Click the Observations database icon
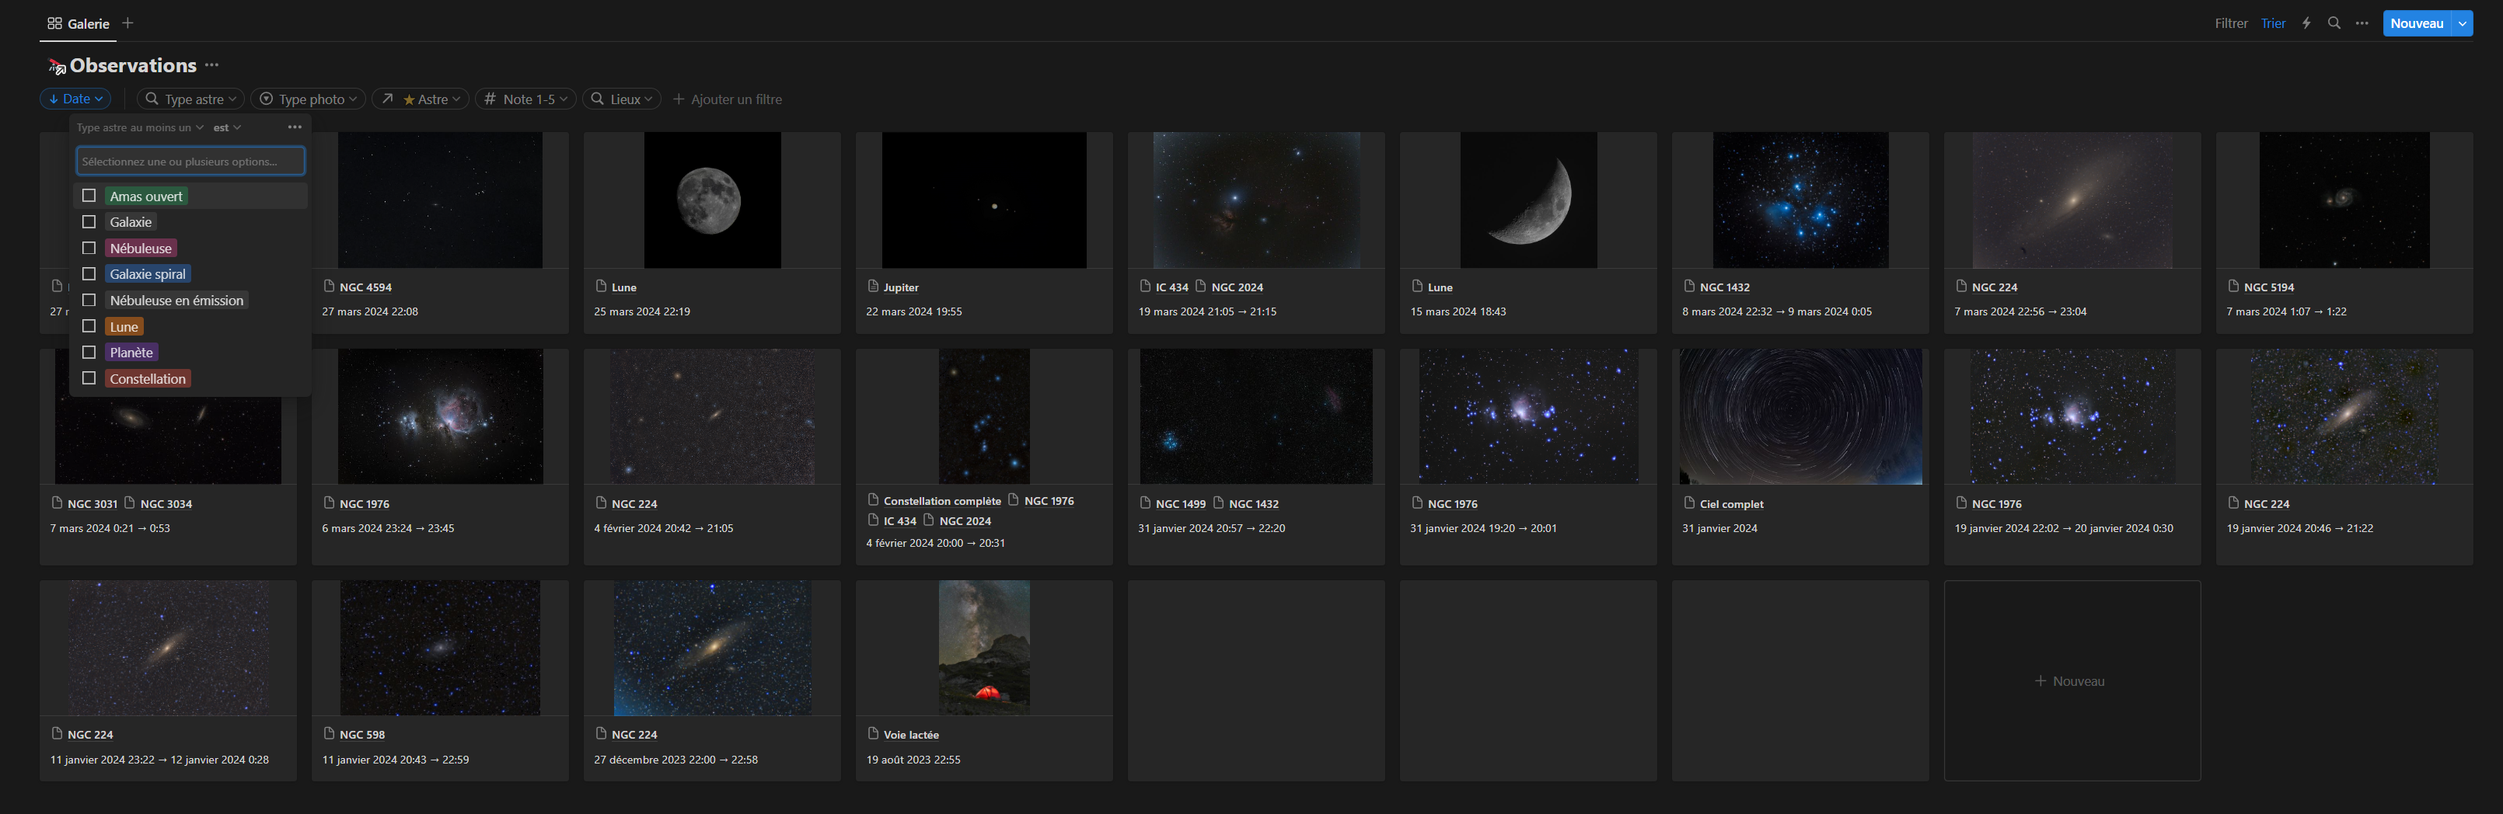 (56, 66)
